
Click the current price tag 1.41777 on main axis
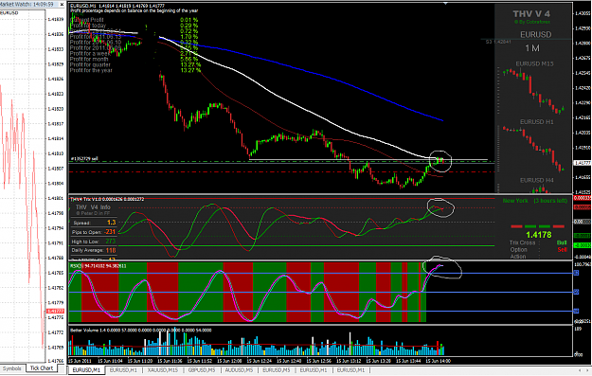coord(583,163)
